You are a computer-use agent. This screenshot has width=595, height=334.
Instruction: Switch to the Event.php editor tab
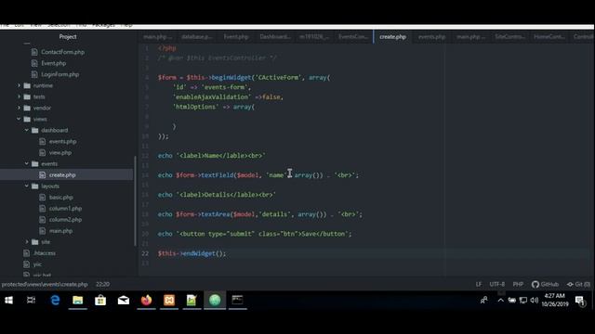pyautogui.click(x=236, y=37)
